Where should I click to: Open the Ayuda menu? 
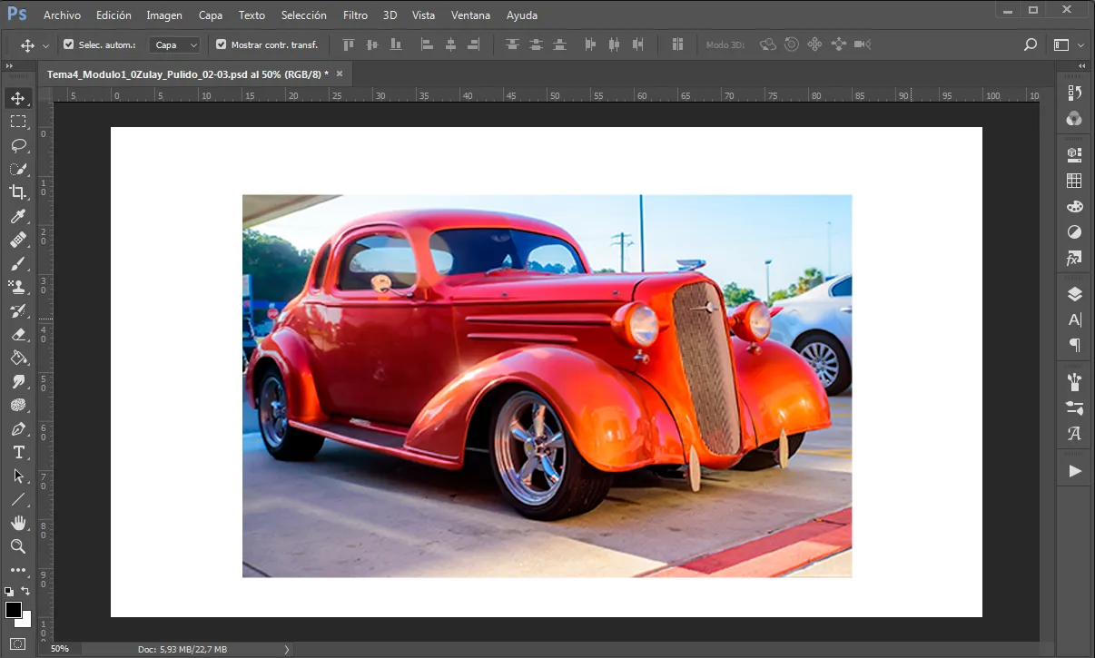(522, 15)
